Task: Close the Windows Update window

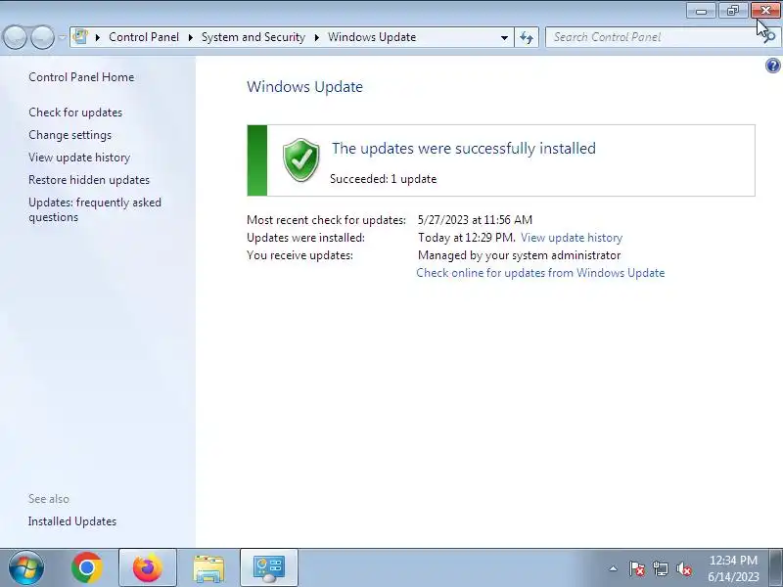Action: point(765,11)
